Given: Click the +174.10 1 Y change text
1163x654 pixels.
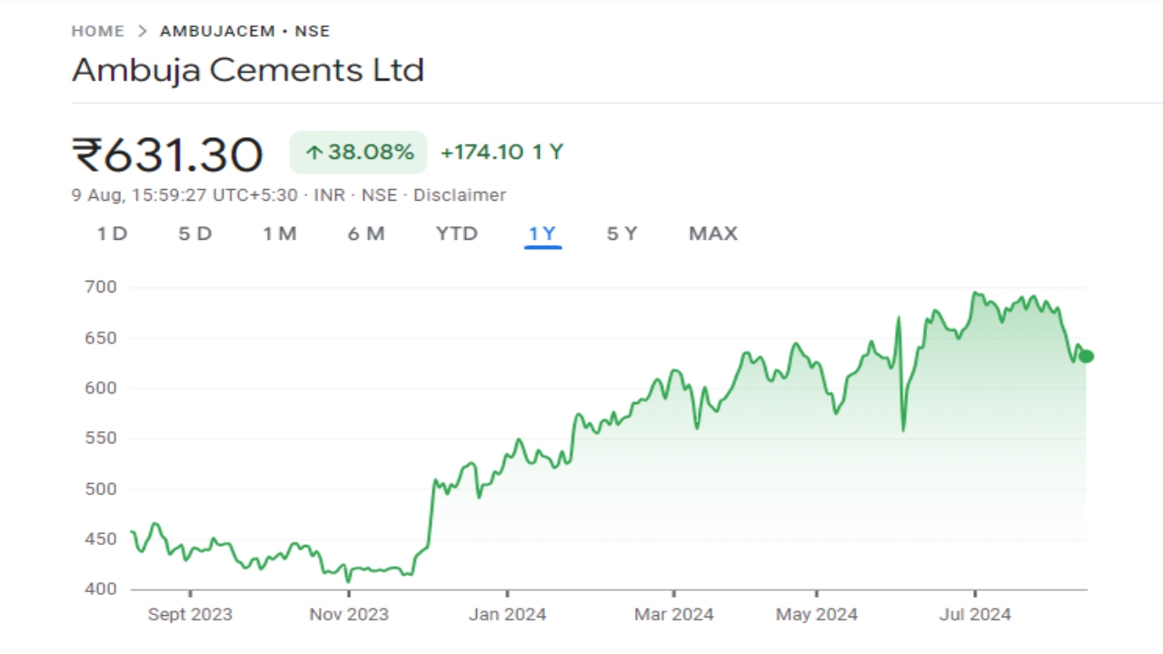Looking at the screenshot, I should (x=502, y=152).
